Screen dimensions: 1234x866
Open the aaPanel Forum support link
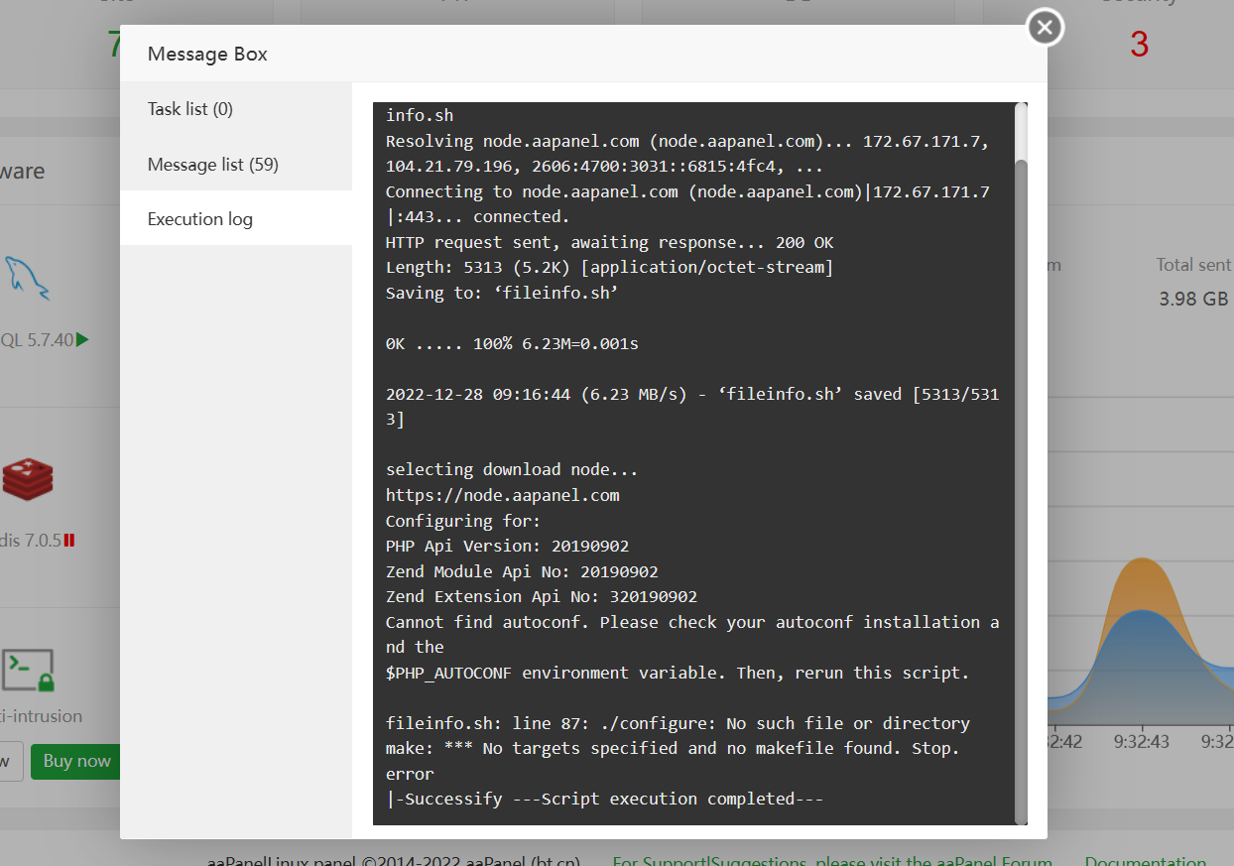pyautogui.click(x=831, y=861)
